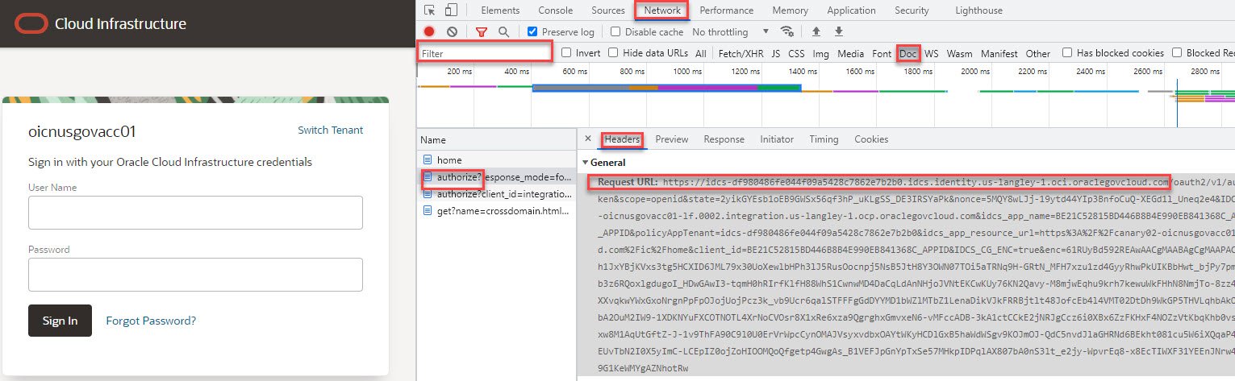Stop recording network log via red button
The width and height of the screenshot is (1235, 381).
(429, 32)
